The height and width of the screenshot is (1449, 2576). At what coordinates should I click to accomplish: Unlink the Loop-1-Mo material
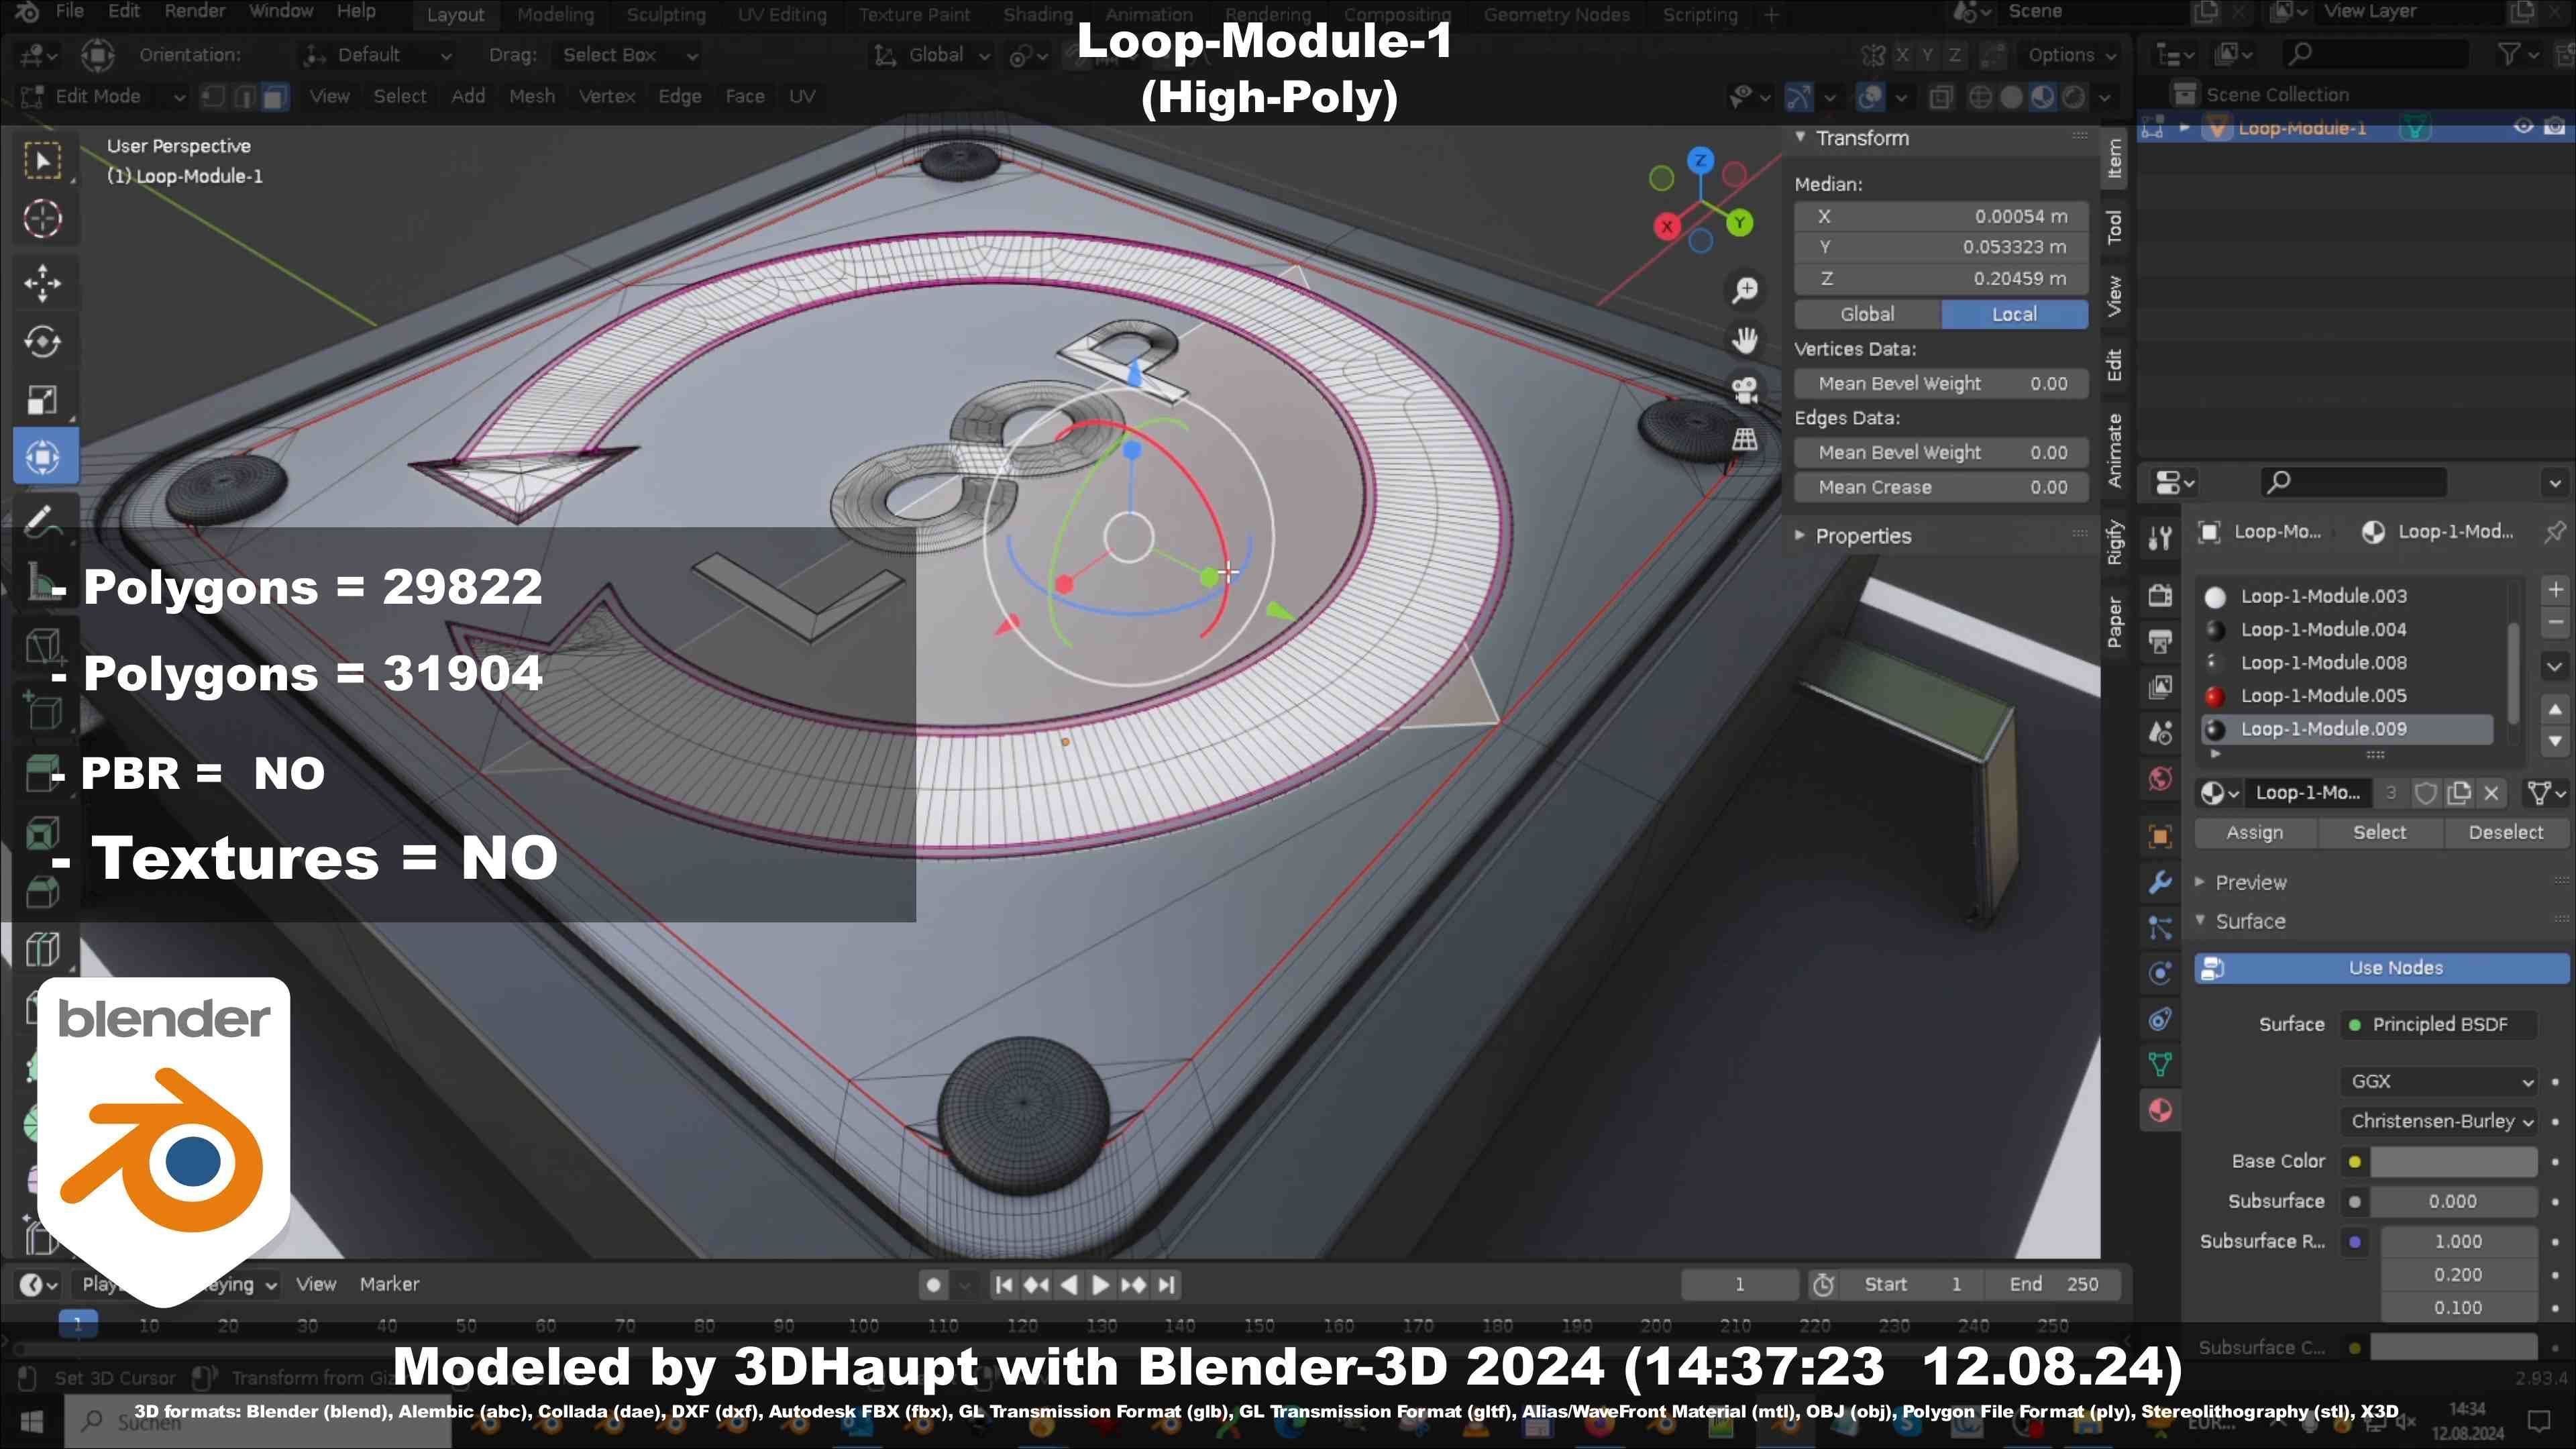point(2491,793)
